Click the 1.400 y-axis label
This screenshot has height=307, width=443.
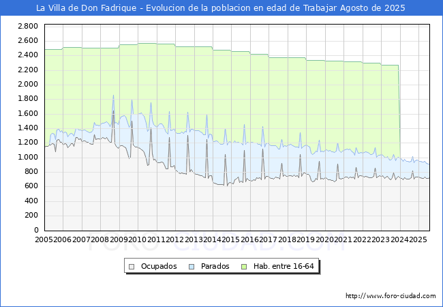pyautogui.click(x=28, y=128)
